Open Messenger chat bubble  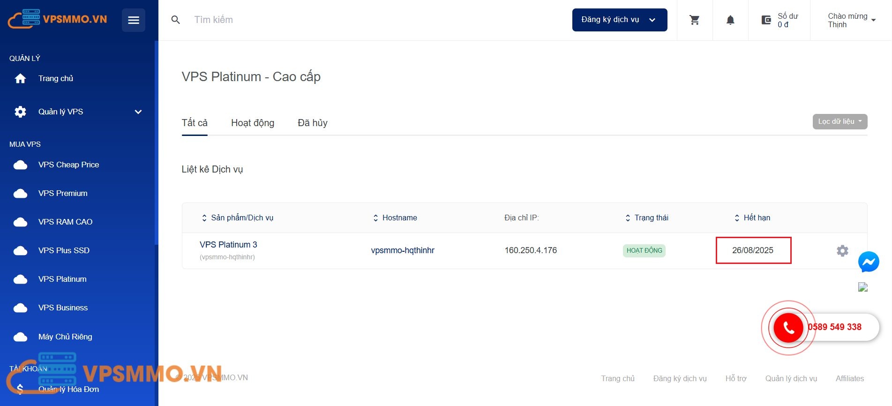coord(869,262)
